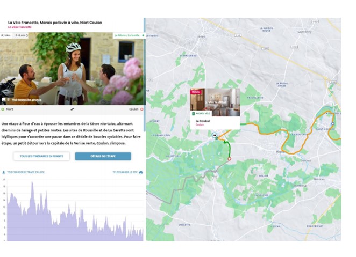Click 'Coulon' location text in popup
356x257 pixels.
tap(200, 125)
